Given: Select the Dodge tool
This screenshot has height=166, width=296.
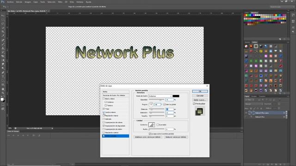Looking at the screenshot, I should [x=3, y=68].
